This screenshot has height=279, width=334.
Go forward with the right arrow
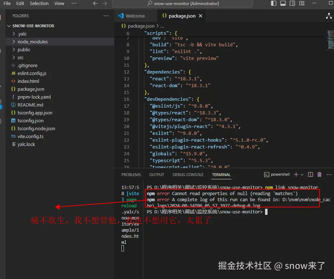(x=105, y=3)
